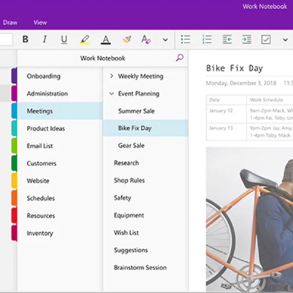Viewport: 293px width, 293px height.
Task: Click the search magnifier icon
Action: 179,58
